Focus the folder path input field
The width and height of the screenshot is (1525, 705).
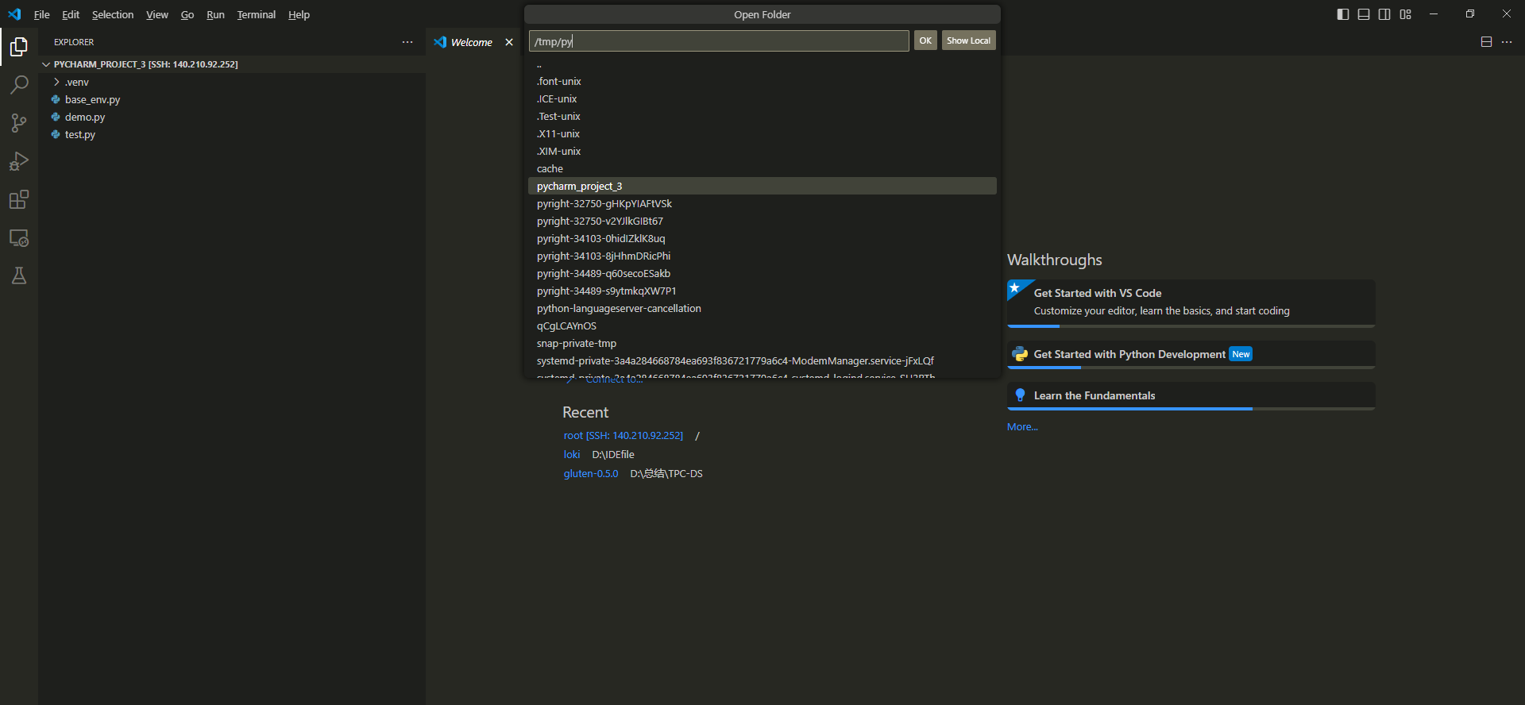(x=719, y=41)
